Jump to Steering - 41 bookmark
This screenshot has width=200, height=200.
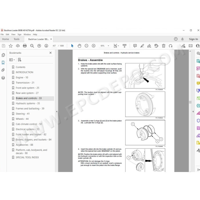(x=23, y=114)
